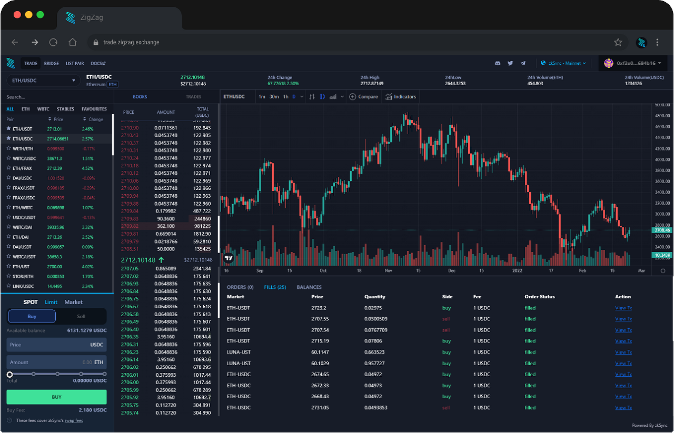Click the pair Search... field
Viewport: 674px width, 433px height.
coord(56,97)
